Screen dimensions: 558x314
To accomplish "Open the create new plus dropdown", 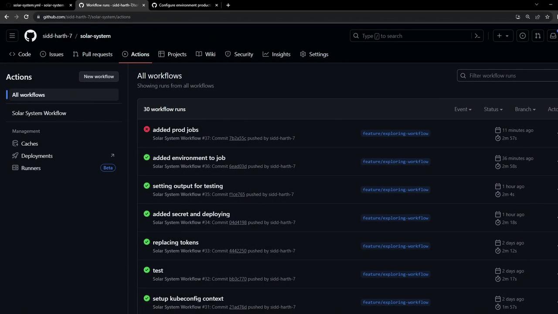I will (x=503, y=36).
